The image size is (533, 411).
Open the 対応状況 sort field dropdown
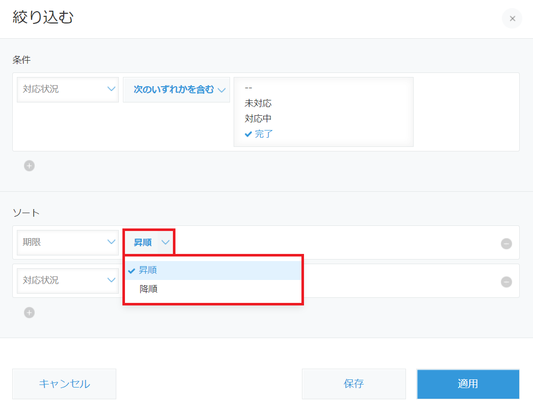[68, 280]
